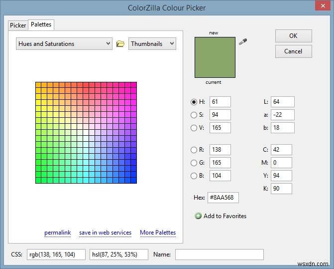The image size is (334, 269).
Task: Select the H hue radio button
Action: 194,102
